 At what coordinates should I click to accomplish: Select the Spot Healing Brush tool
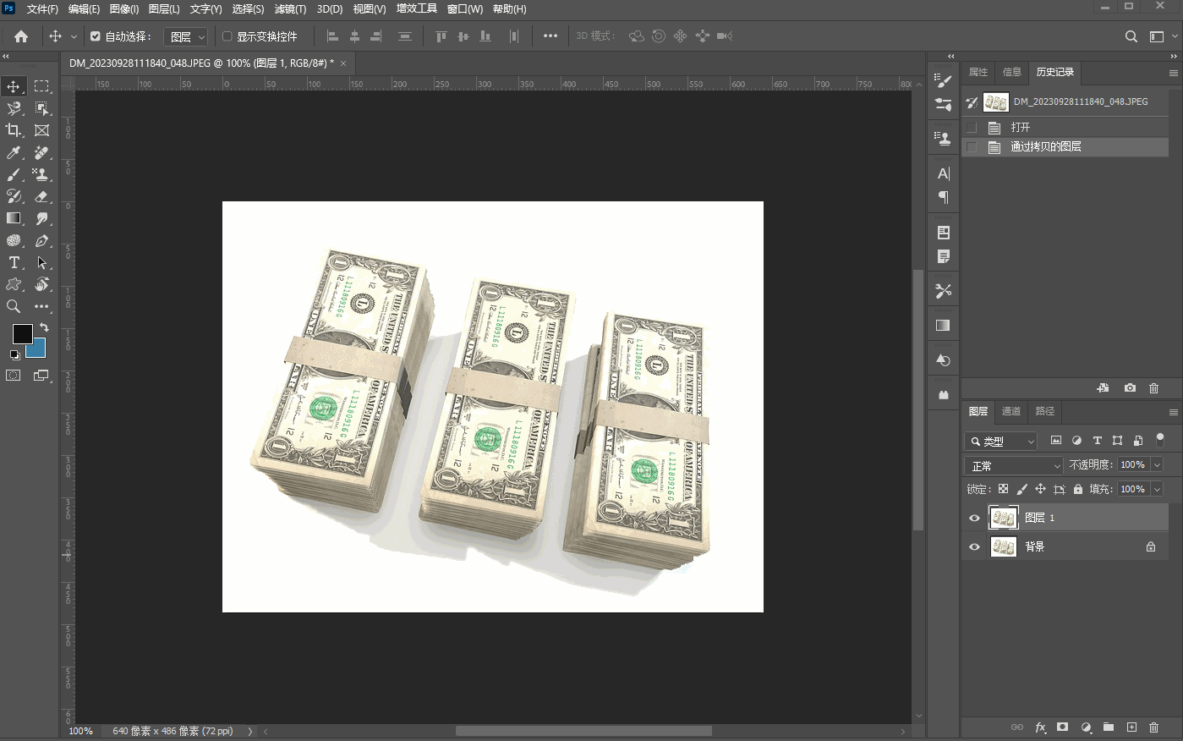pos(41,152)
